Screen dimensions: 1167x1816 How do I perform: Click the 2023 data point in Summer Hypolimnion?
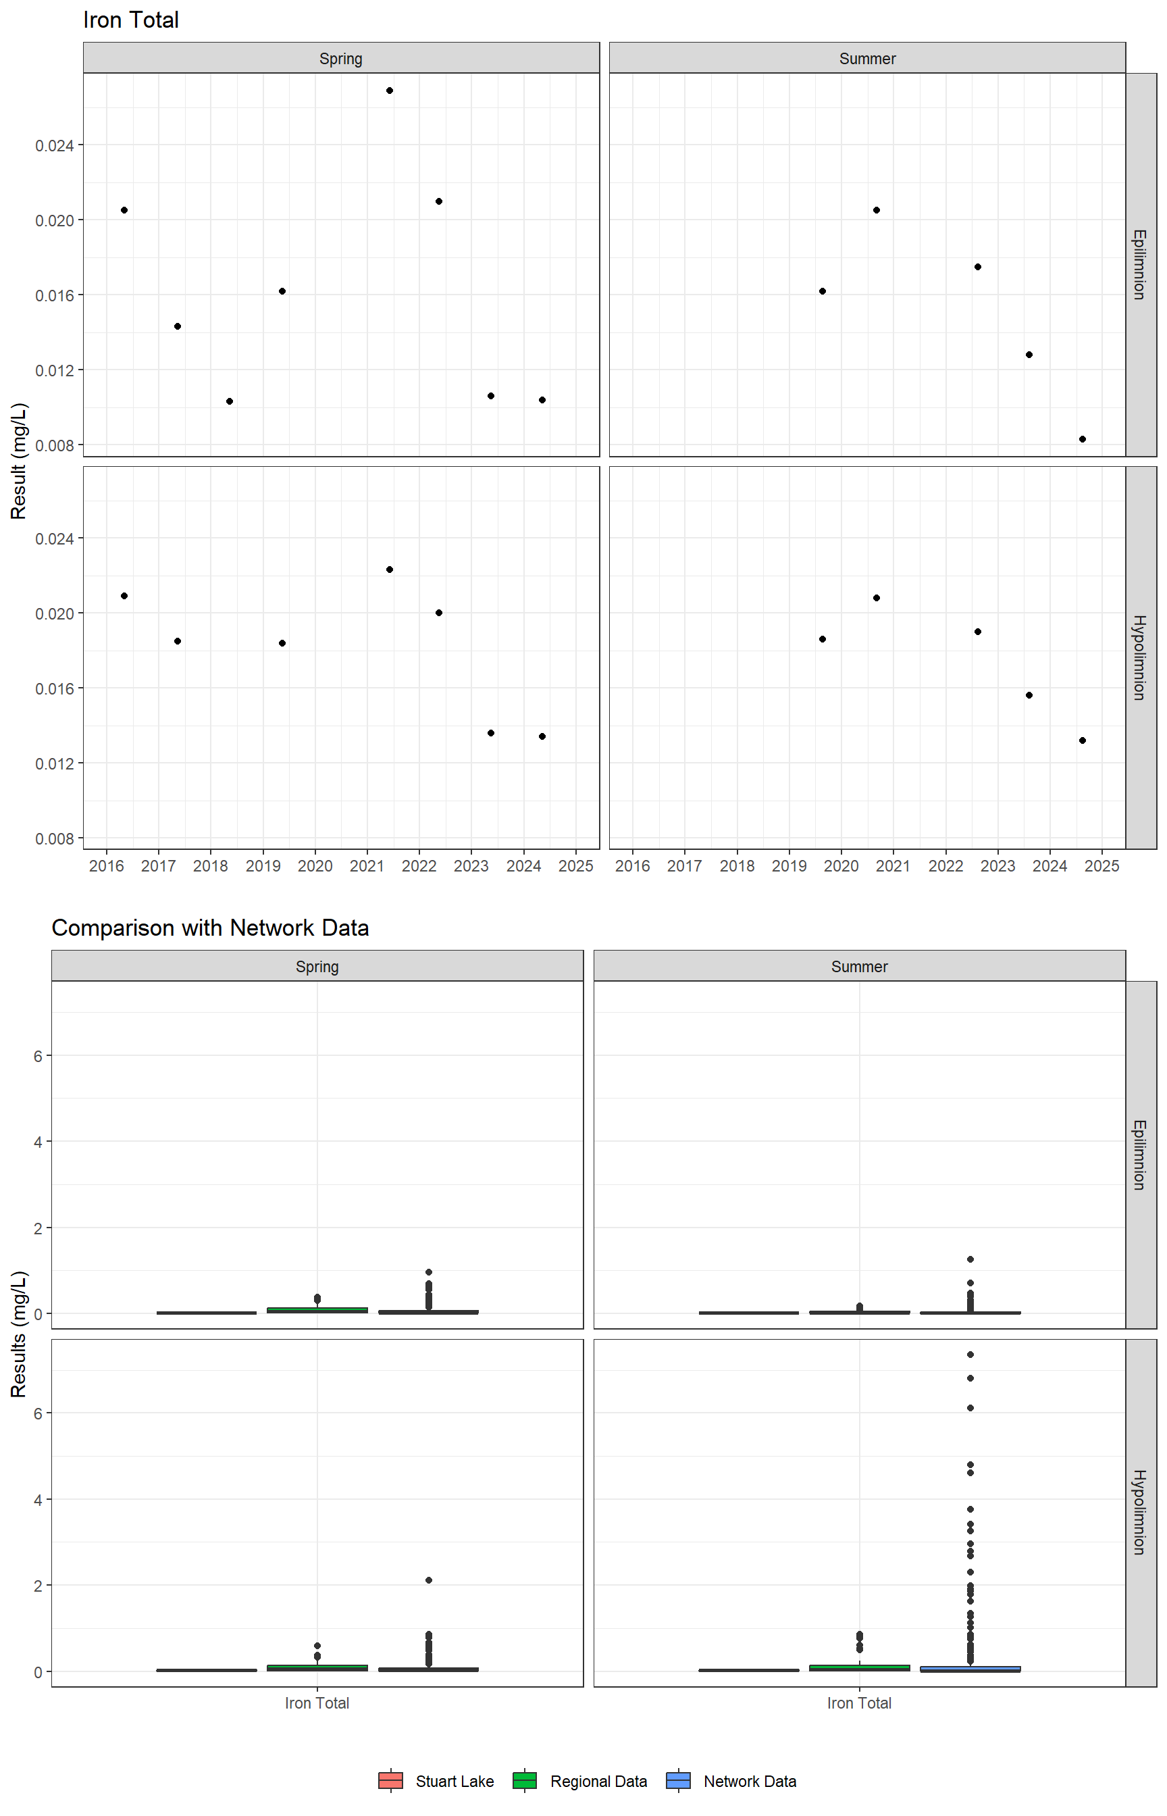1029,695
